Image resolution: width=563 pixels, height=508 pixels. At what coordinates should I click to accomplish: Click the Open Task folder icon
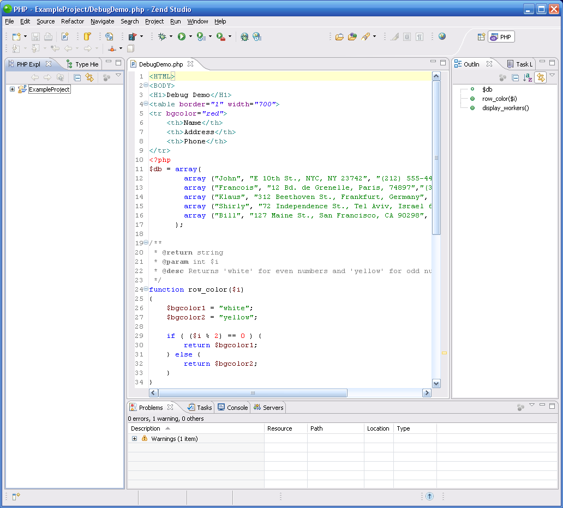(339, 37)
